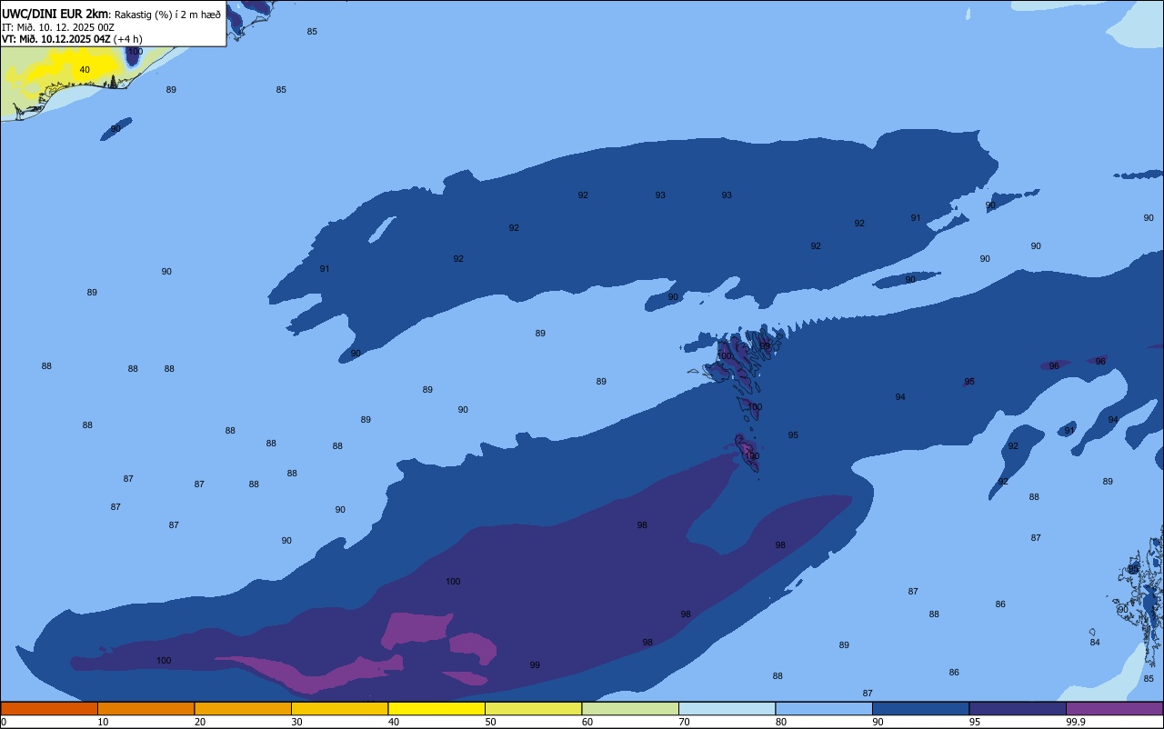Click the pale blue 70–80 legend swatch
Screen dimensions: 1164x729
(x=727, y=708)
